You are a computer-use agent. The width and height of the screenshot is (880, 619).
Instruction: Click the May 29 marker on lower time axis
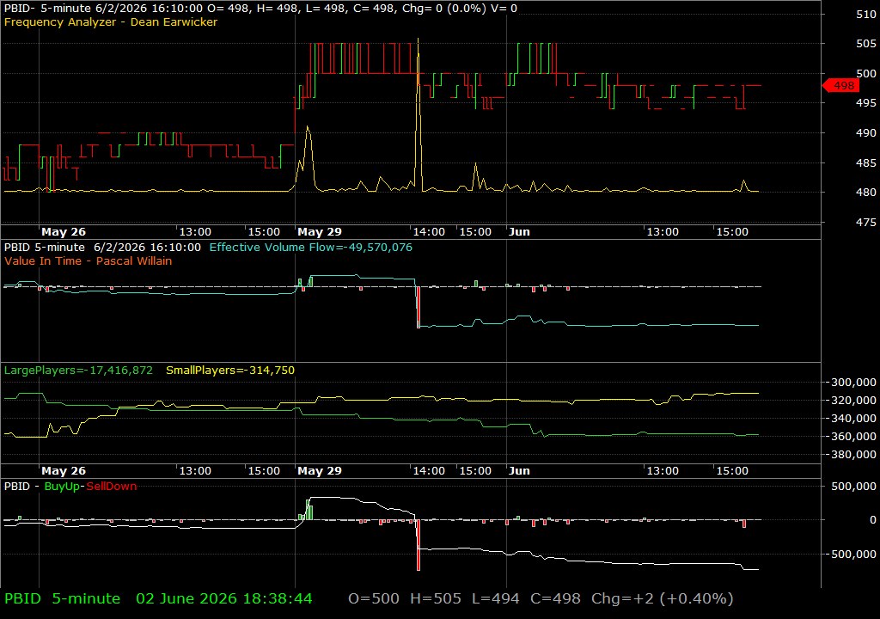pos(320,471)
